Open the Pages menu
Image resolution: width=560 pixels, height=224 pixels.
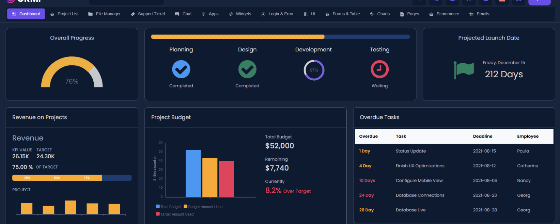coord(409,14)
